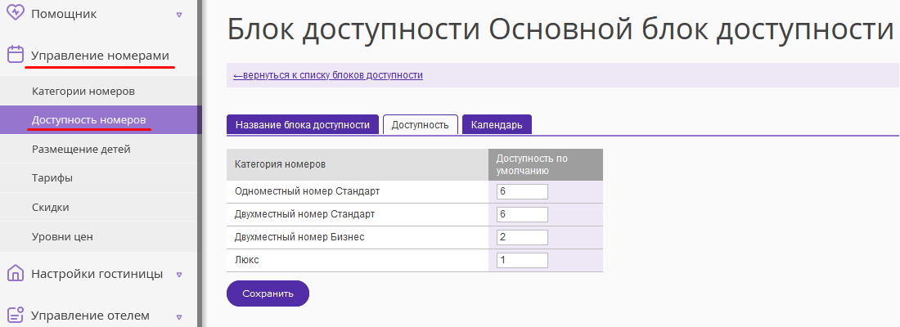The image size is (900, 327).
Task: Switch to the Доступность tab
Action: click(x=421, y=124)
